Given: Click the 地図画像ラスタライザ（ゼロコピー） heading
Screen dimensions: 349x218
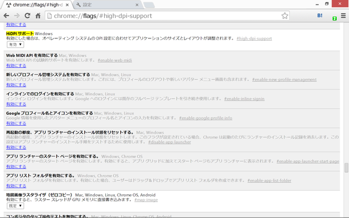Looking at the screenshot, I should 39,195.
